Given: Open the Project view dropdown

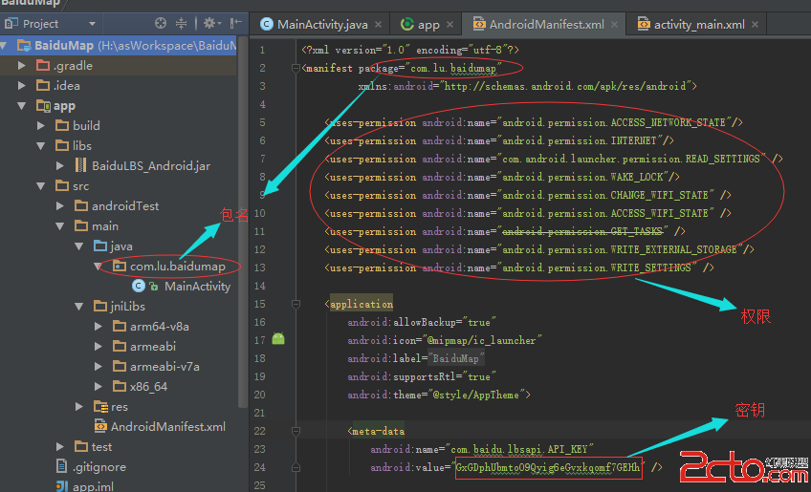Looking at the screenshot, I should (x=91, y=23).
